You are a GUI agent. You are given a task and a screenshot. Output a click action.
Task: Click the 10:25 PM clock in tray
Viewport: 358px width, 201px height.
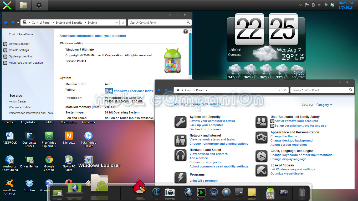(345, 3)
